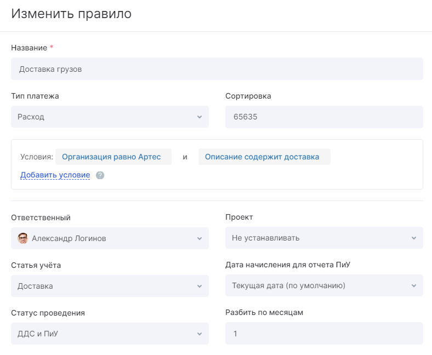
Task: Focus the Название field with Доставка грузов
Action: 217,69
